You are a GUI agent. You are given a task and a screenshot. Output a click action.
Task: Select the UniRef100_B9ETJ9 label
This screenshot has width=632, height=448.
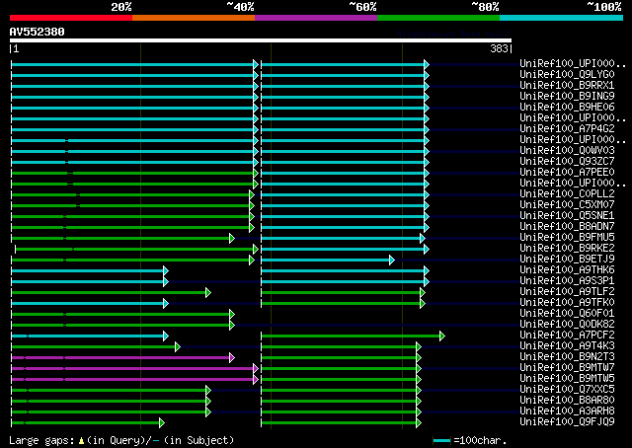[567, 260]
